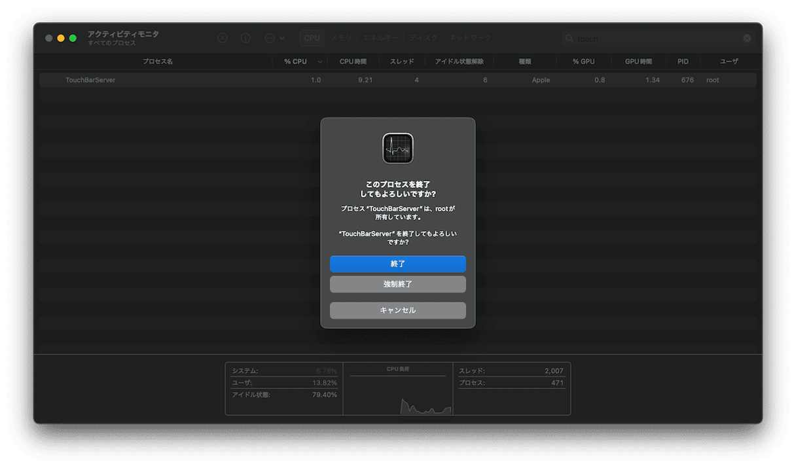Viewport: 796px width, 468px height.
Task: Click the PID value 676
Action: 687,80
